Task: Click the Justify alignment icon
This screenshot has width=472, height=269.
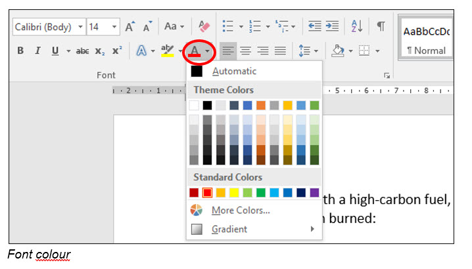Action: (x=280, y=51)
